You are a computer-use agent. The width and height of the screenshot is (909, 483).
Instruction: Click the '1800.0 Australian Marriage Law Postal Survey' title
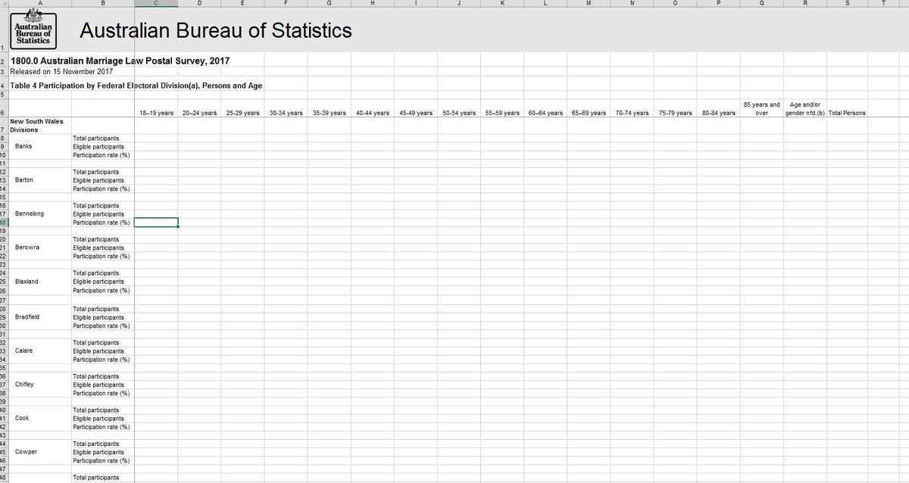(120, 61)
